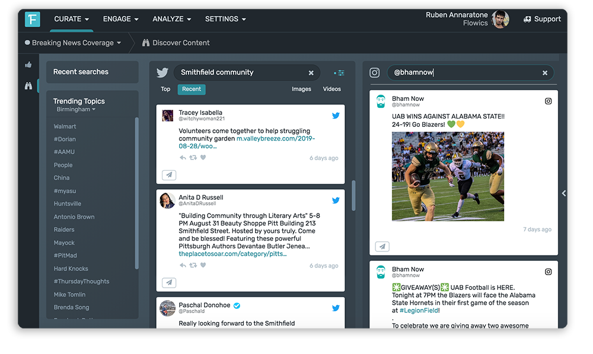Like Tracey Isabella's tweet
Screen dimensions: 593x354
tap(203, 158)
